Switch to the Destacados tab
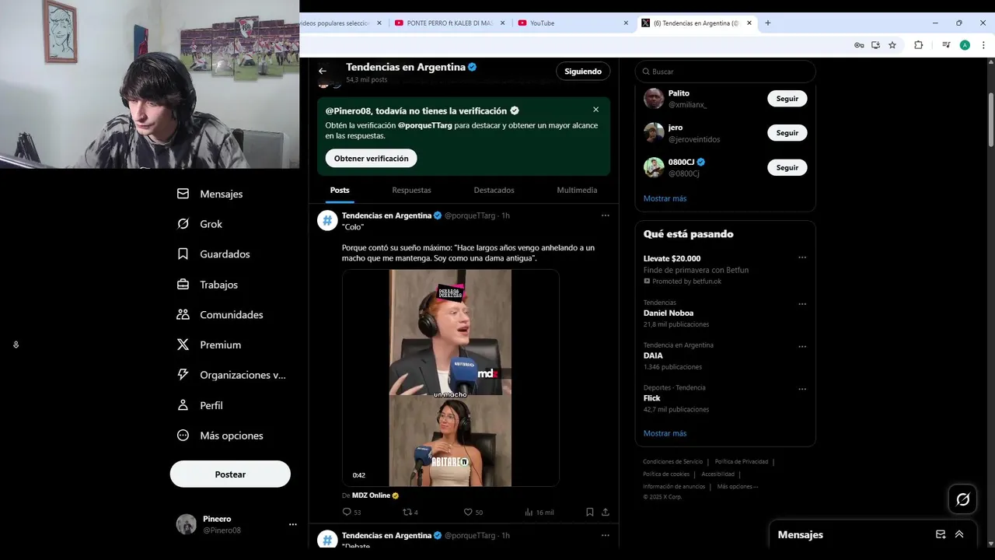Screen dimensions: 995x560 (494, 190)
